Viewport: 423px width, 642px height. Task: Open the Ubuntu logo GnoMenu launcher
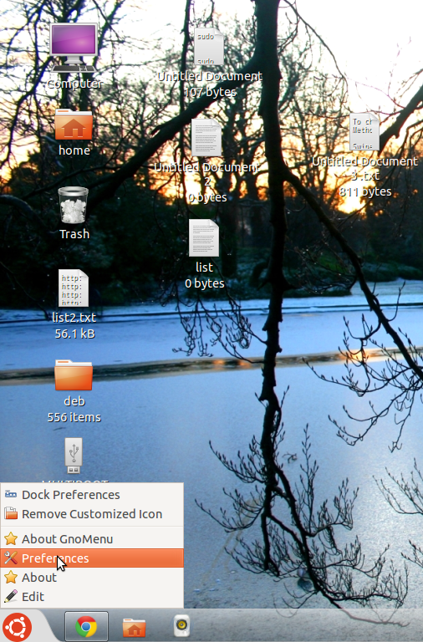[18, 627]
